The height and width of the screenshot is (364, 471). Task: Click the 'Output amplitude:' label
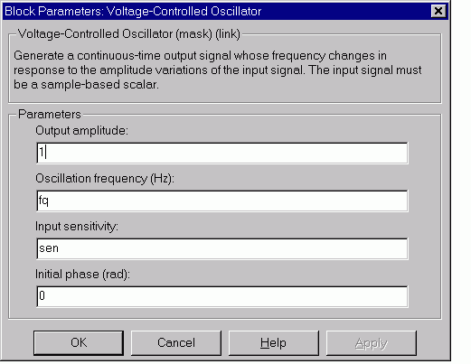(81, 131)
